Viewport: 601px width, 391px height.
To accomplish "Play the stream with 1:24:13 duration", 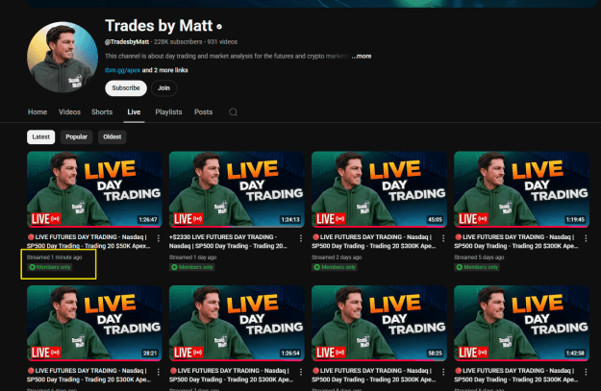I will (237, 189).
